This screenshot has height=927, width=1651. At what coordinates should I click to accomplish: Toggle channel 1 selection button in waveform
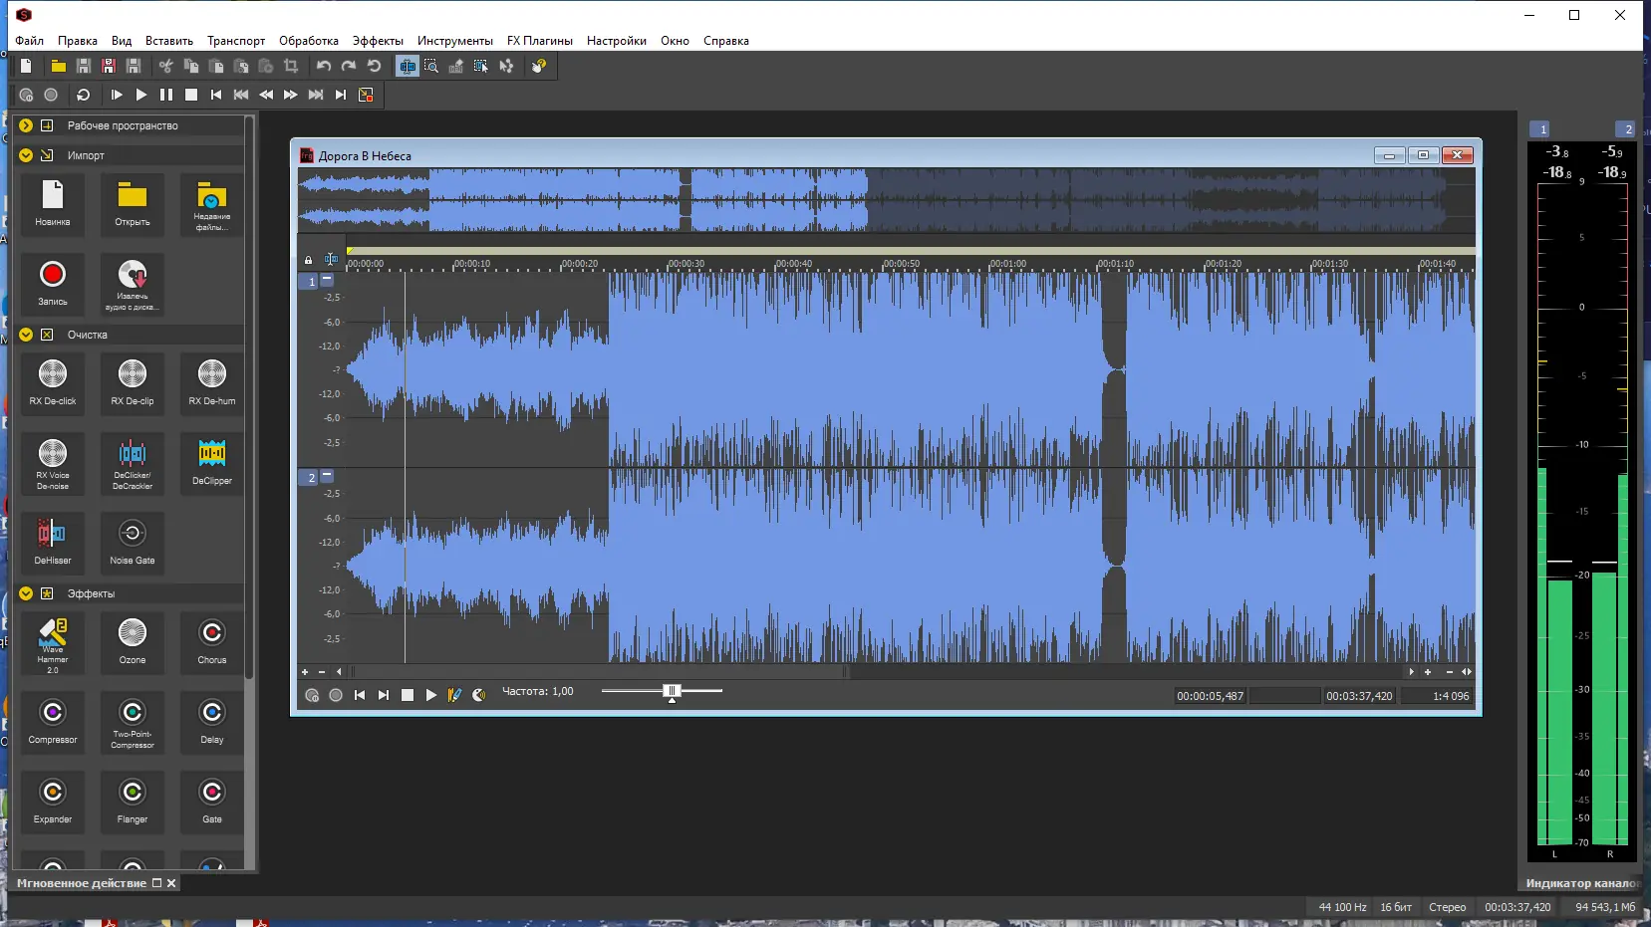[308, 282]
